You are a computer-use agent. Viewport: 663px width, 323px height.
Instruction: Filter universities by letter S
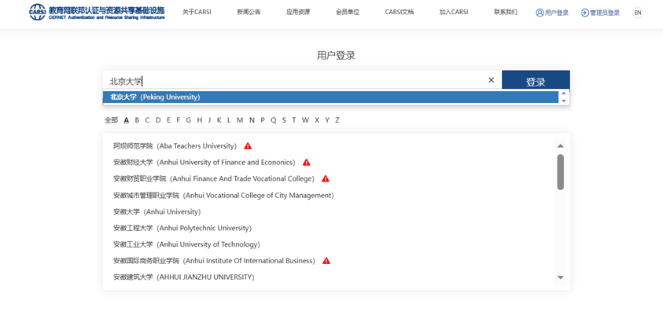[284, 120]
